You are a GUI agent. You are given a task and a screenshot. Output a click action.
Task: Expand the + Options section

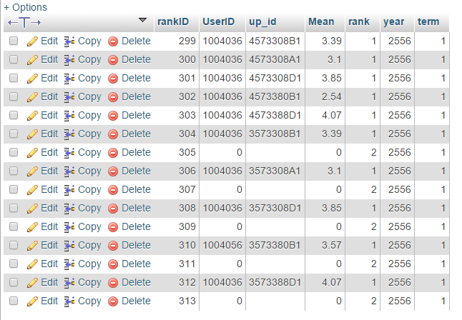25,7
